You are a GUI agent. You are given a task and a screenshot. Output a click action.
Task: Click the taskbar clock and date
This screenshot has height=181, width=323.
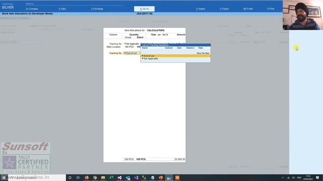pos(308,177)
